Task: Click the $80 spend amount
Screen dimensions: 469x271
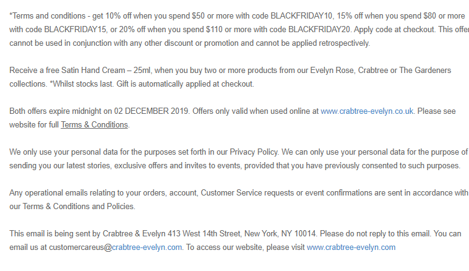Action: pos(429,16)
